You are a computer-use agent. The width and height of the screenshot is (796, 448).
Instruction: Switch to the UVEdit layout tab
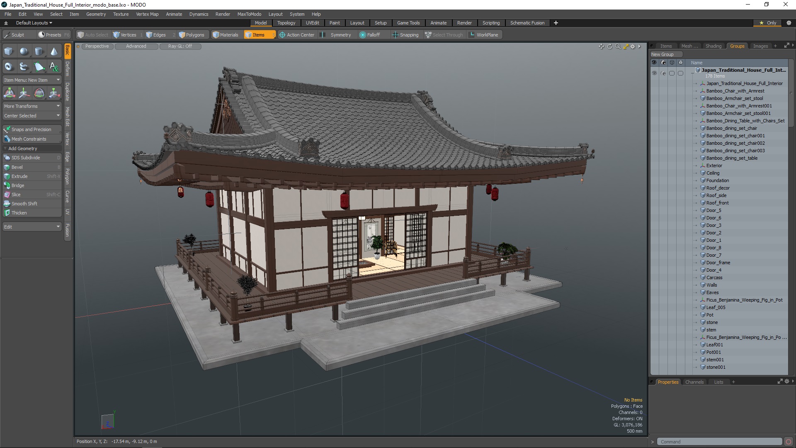click(x=312, y=23)
